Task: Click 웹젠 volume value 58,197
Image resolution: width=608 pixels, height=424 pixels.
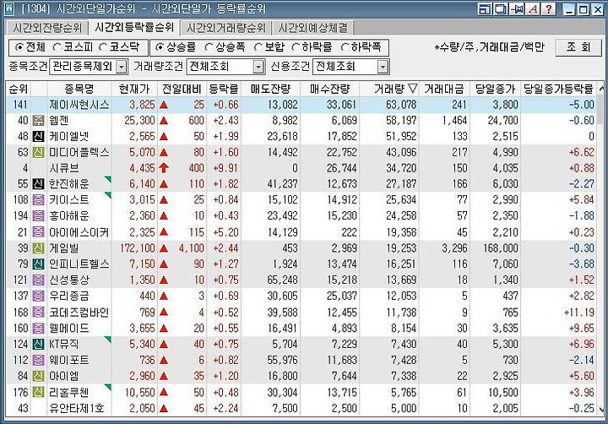Action: [401, 120]
